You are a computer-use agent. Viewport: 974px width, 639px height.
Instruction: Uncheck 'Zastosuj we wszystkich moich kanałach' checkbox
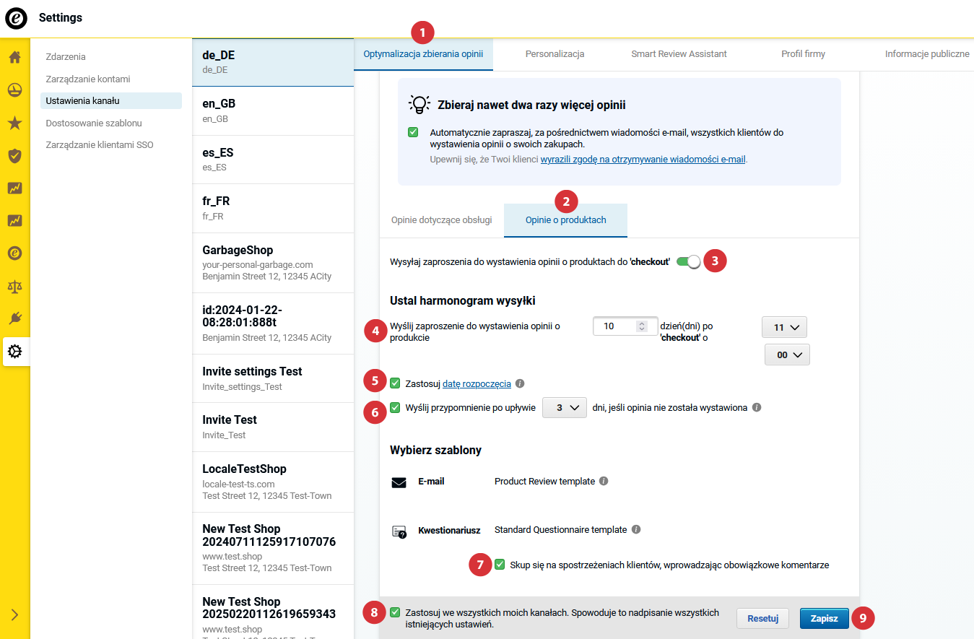coord(395,612)
